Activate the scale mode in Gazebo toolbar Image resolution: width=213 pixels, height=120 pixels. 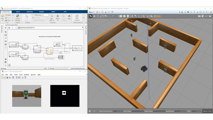[x=102, y=16]
